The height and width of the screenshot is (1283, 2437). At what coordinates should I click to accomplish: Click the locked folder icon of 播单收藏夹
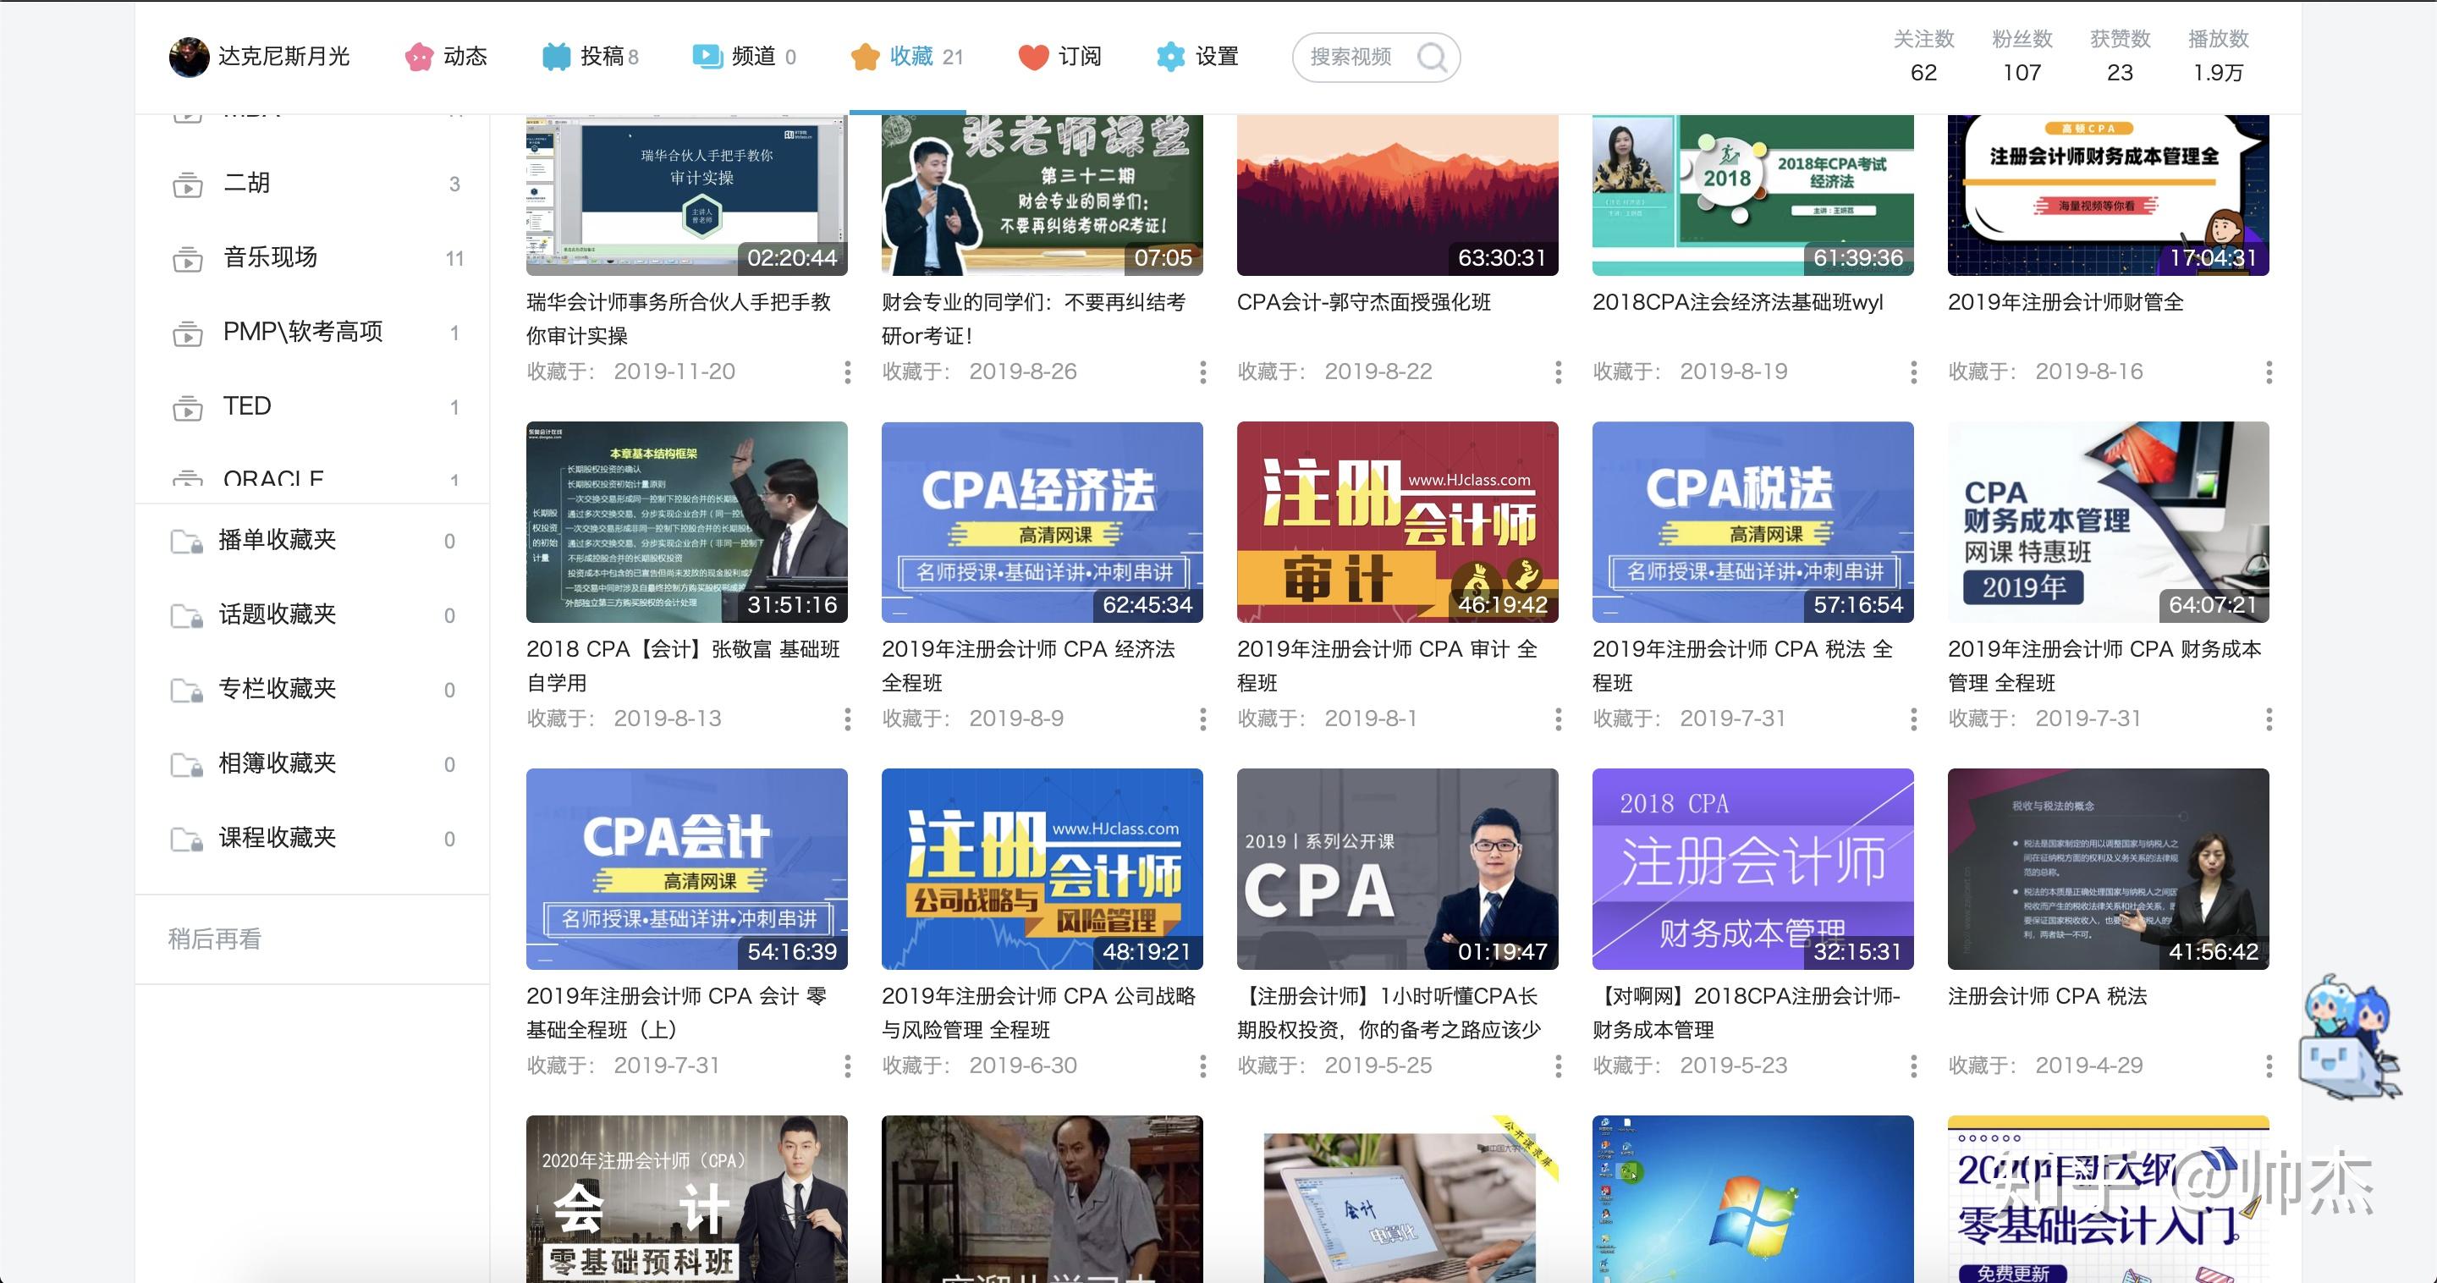(x=186, y=542)
